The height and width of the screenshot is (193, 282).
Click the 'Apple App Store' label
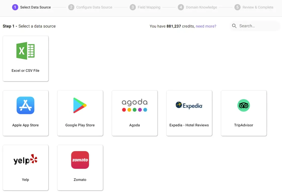25,125
